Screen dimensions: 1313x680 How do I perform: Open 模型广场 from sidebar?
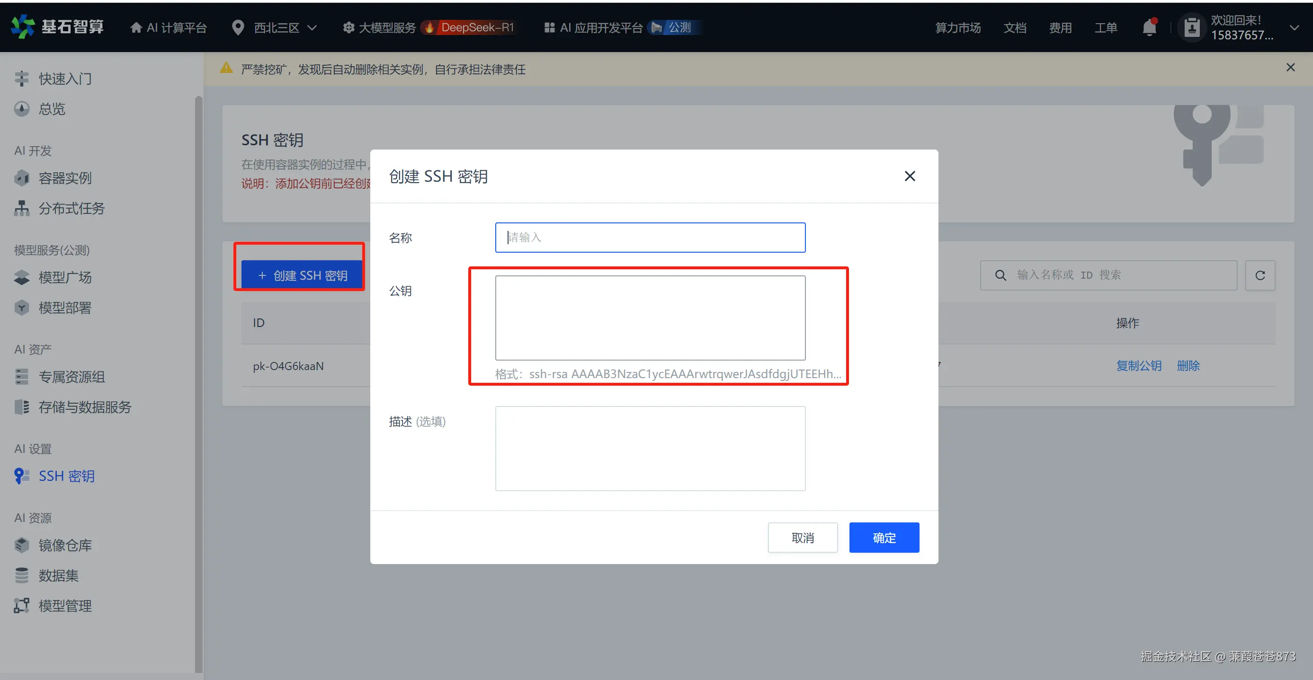[65, 278]
